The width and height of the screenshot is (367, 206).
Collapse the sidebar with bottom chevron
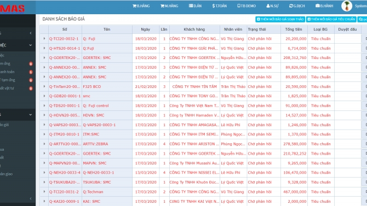(31, 198)
